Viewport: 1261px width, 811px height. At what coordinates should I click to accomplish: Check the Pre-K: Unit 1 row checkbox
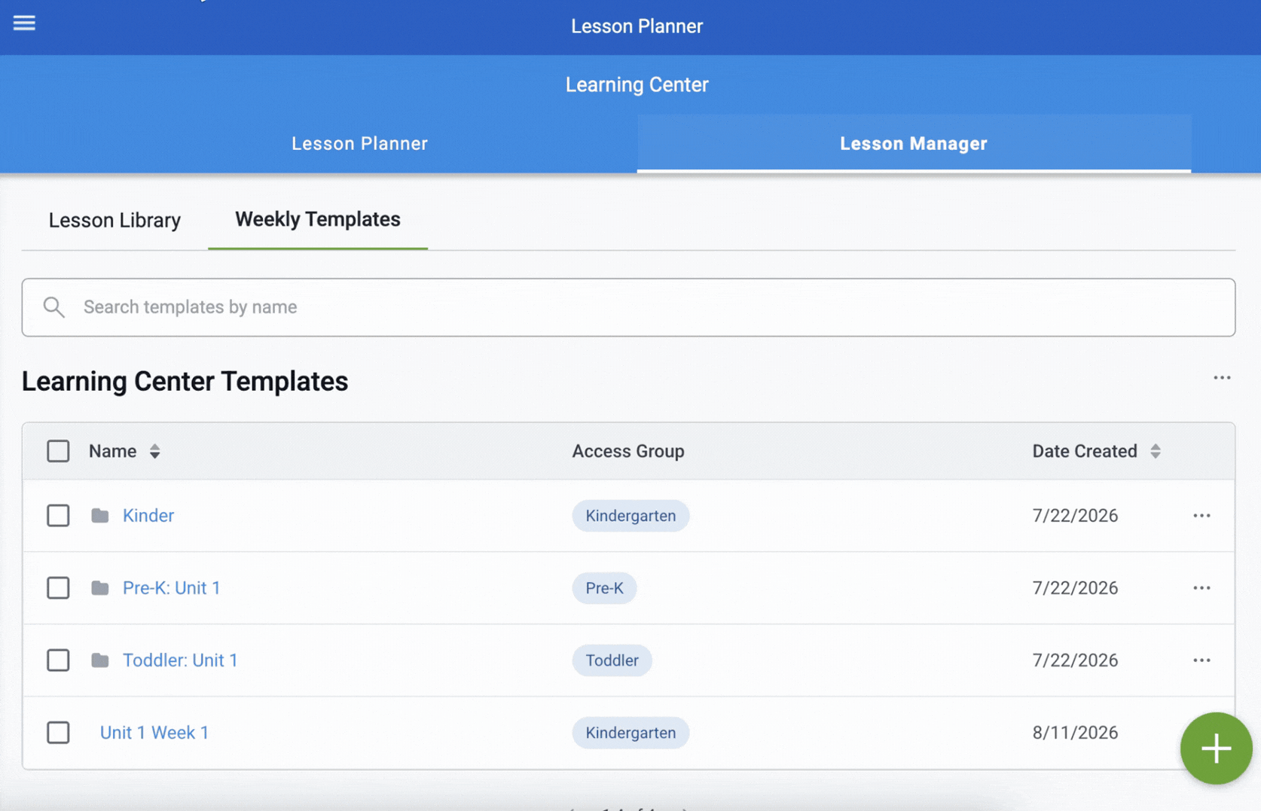tap(58, 588)
